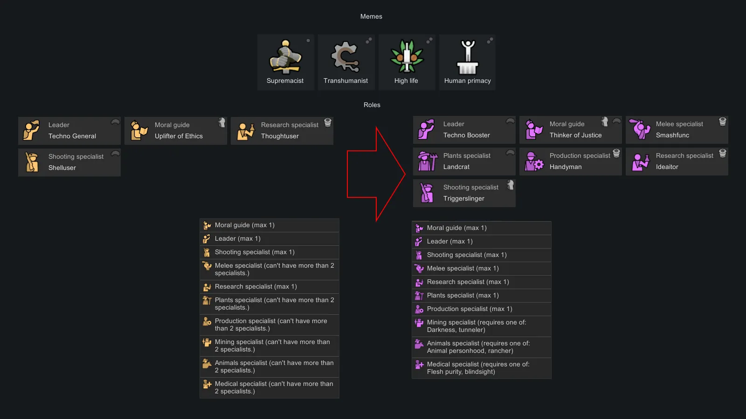Click the Thinker of Justice role

571,130
